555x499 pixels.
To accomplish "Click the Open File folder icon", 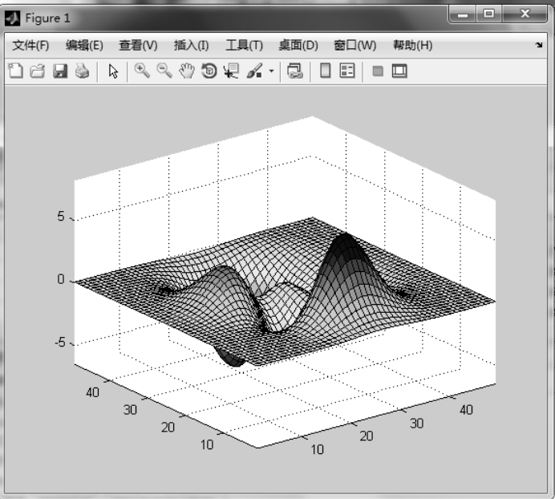I will [x=37, y=71].
